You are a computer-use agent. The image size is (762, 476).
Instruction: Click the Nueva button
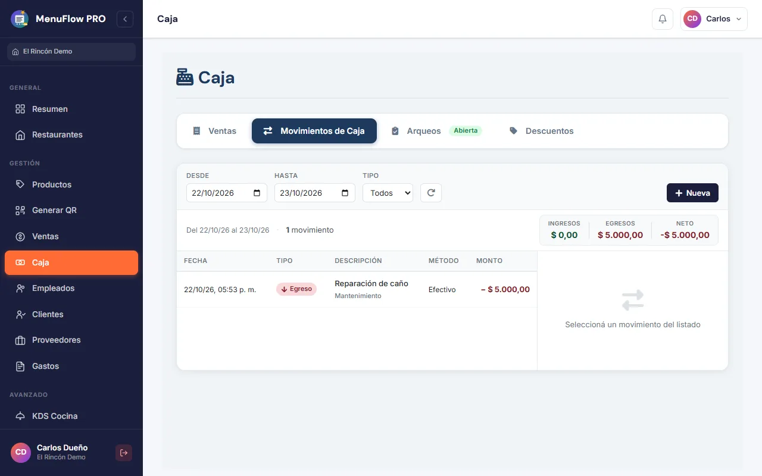click(692, 193)
